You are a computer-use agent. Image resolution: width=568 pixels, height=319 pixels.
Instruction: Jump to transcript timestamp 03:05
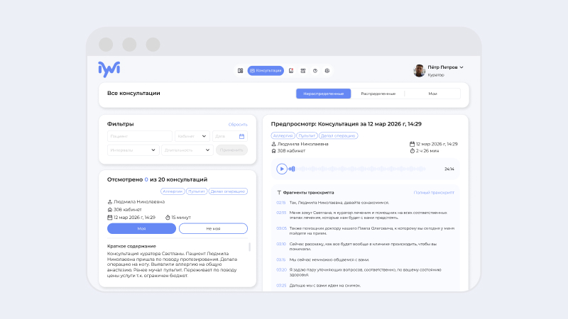[x=281, y=228]
